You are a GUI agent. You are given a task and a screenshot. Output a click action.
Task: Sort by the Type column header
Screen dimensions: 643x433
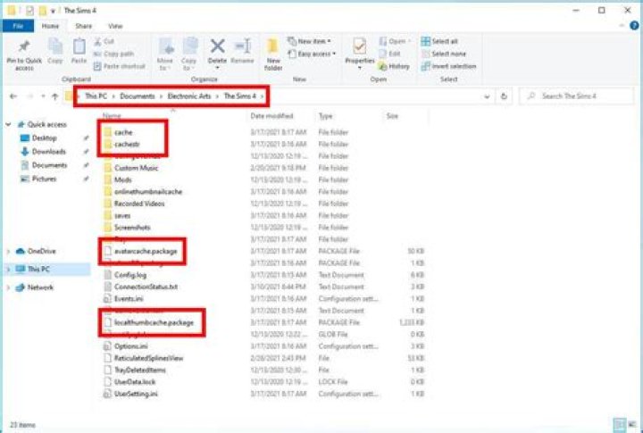[x=326, y=116]
